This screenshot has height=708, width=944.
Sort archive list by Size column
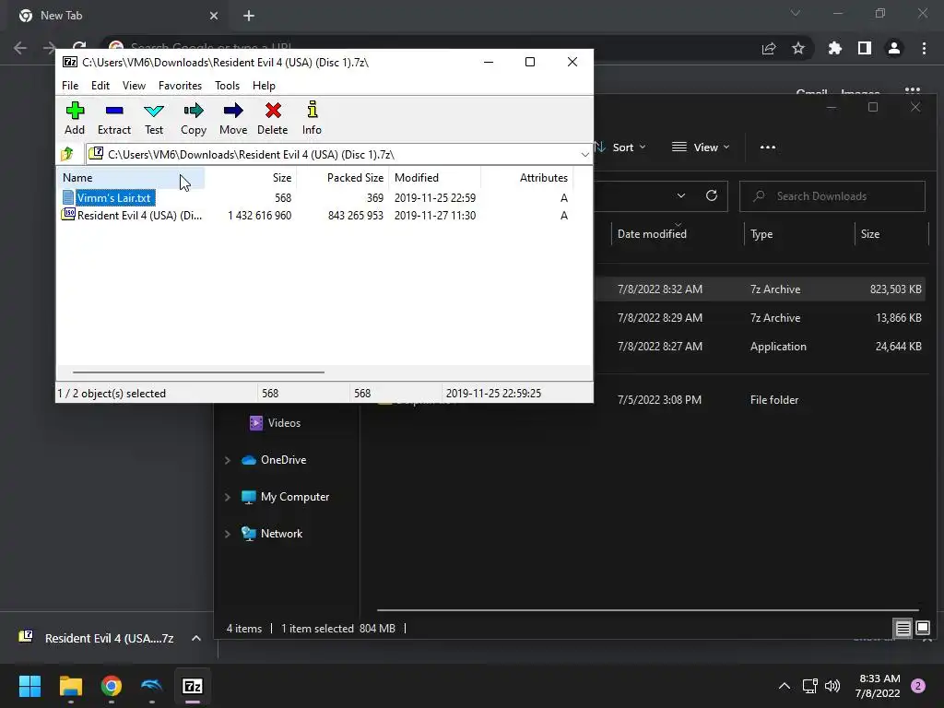pyautogui.click(x=251, y=178)
